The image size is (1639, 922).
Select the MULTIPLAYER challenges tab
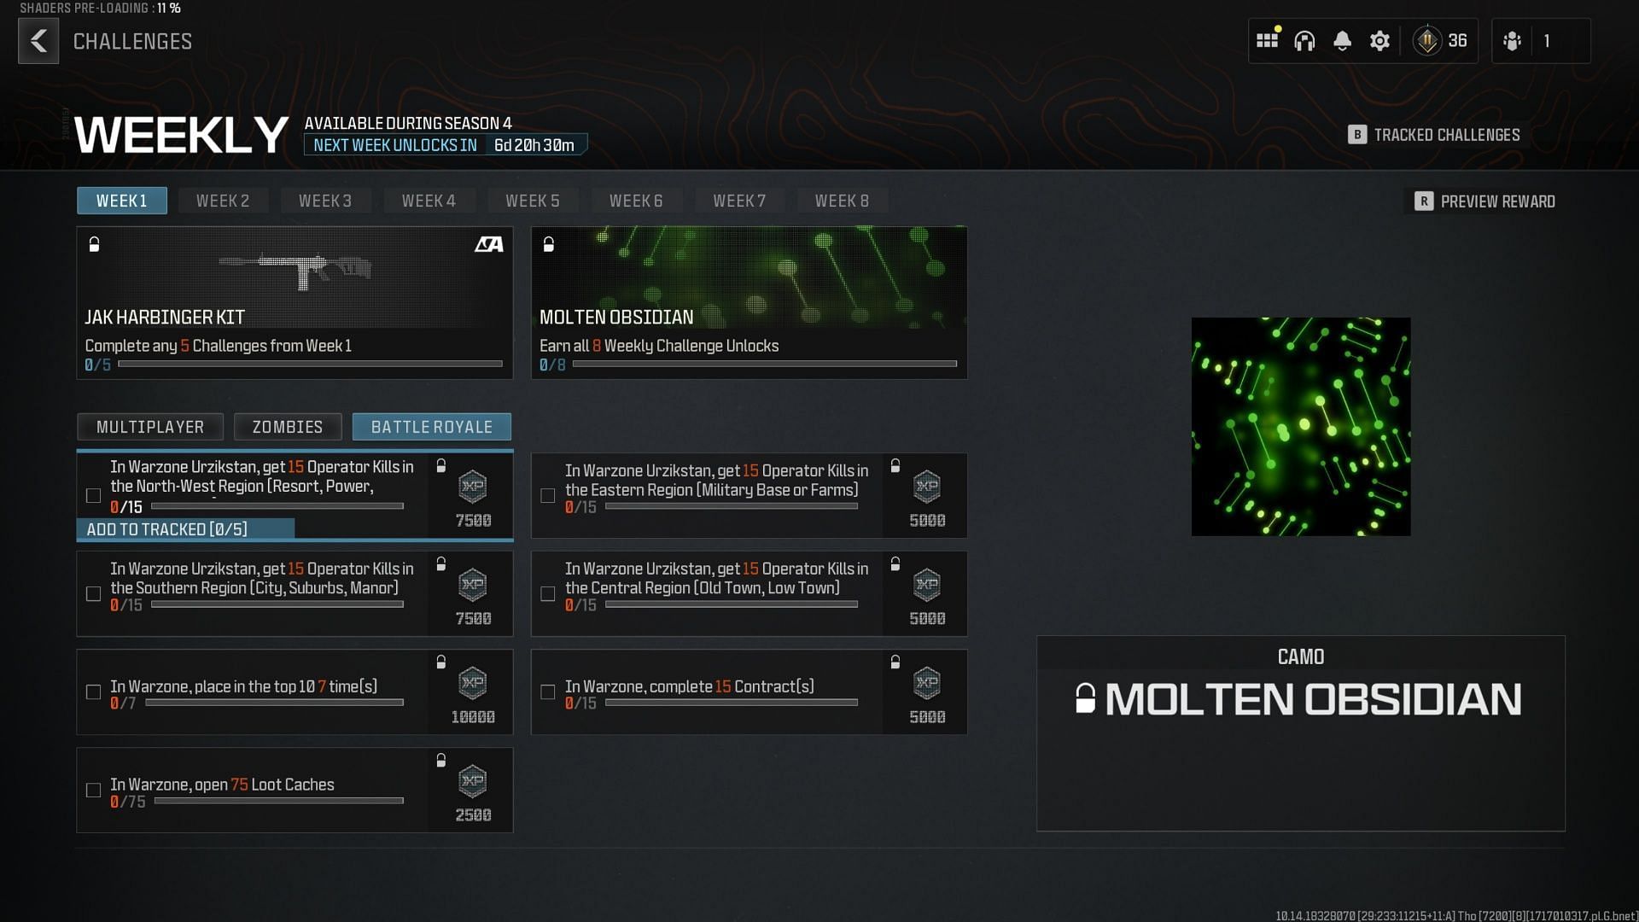(149, 427)
